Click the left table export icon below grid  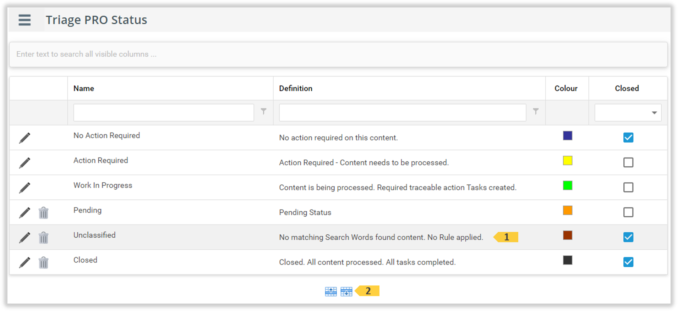331,291
